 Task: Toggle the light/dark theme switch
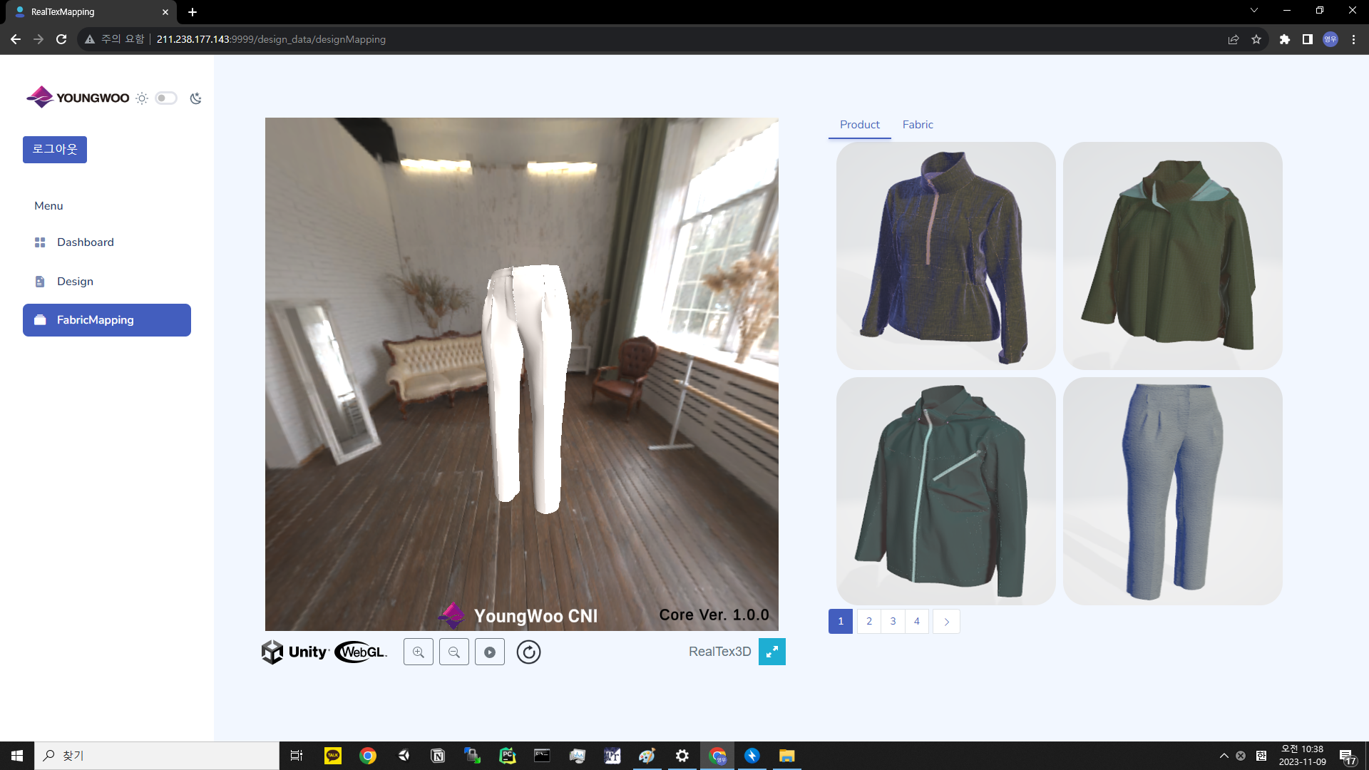click(166, 98)
